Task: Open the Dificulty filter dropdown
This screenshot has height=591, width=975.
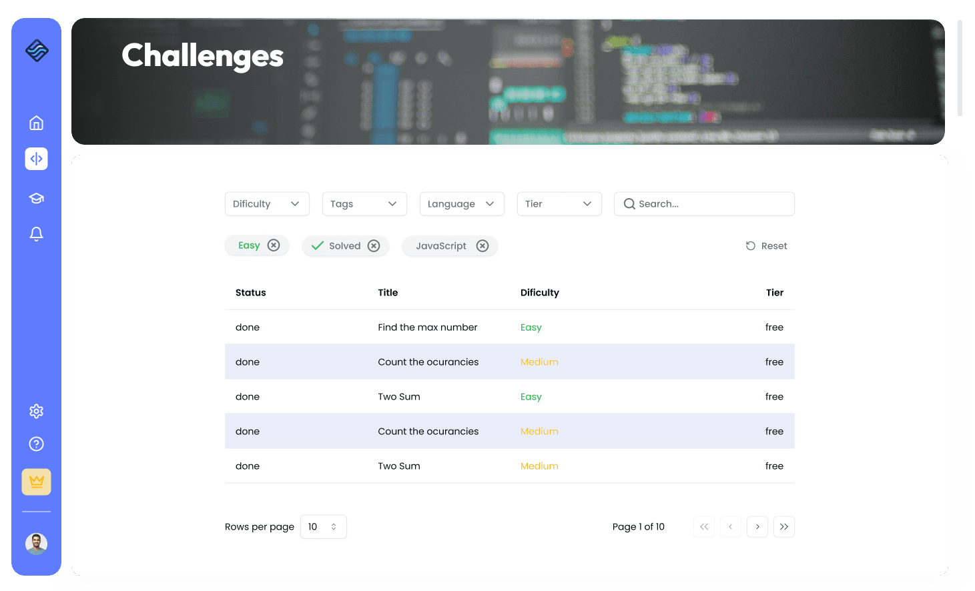Action: (x=267, y=203)
